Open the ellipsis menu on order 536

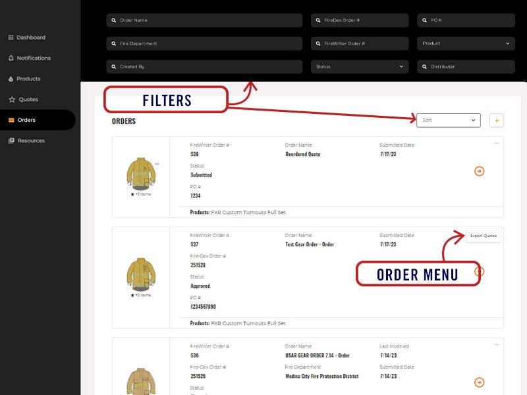497,343
